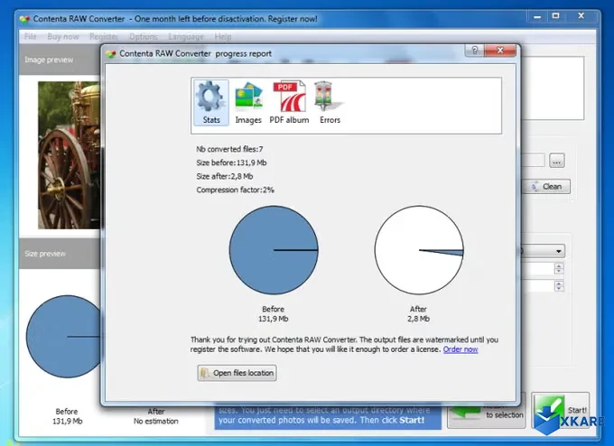The width and height of the screenshot is (614, 446).
Task: Click the help question mark in dialog title bar
Action: point(475,51)
